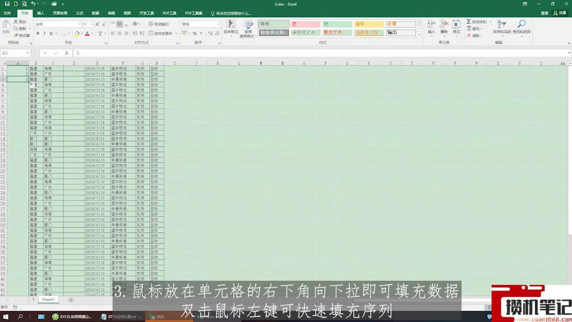The height and width of the screenshot is (322, 572).
Task: Expand the cell styles gallery
Action: point(419,34)
